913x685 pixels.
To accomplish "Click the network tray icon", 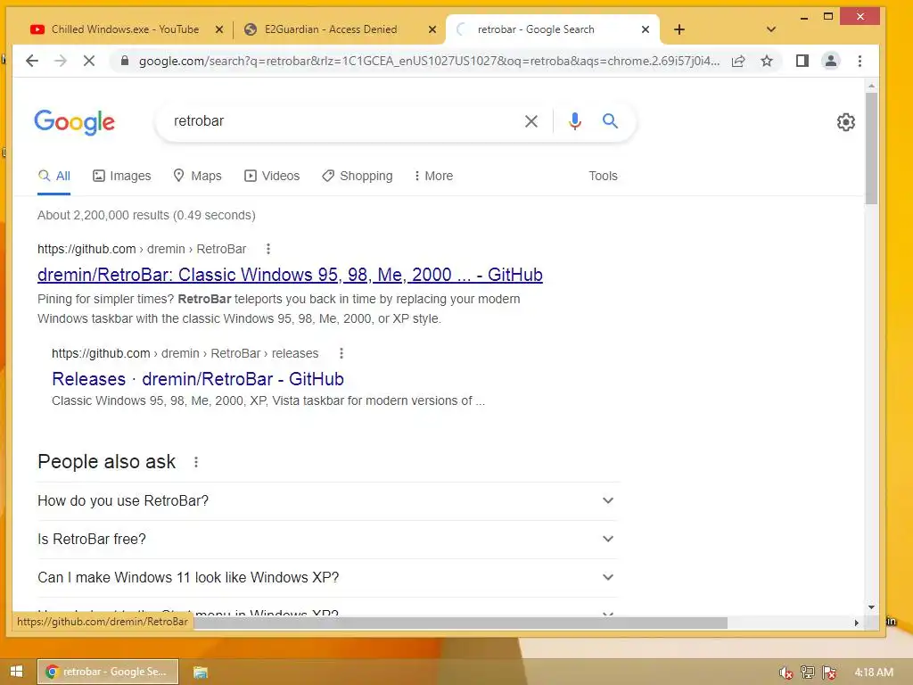I will (x=807, y=673).
